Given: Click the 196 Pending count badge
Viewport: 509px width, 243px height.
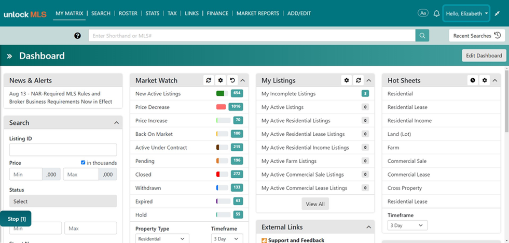Looking at the screenshot, I should tap(237, 161).
